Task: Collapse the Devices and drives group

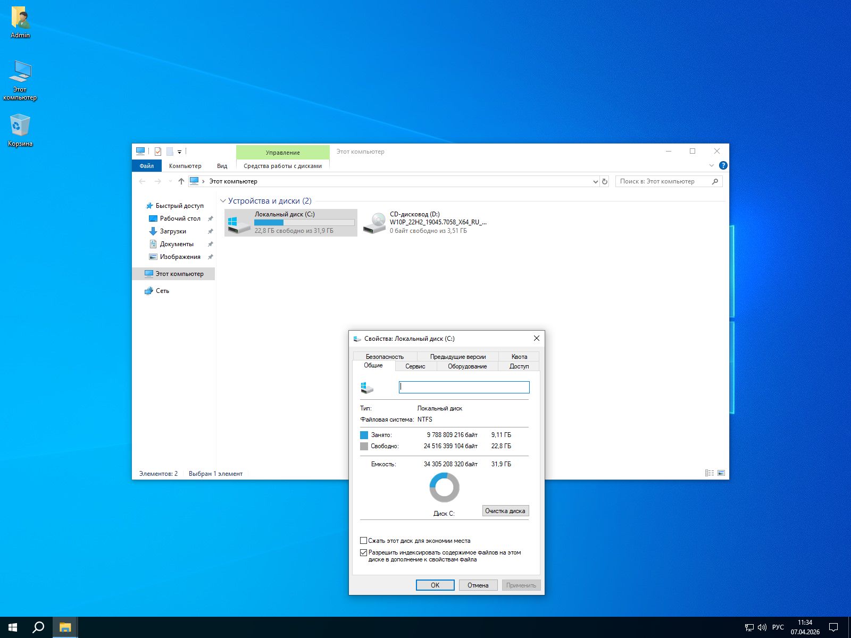Action: (223, 201)
